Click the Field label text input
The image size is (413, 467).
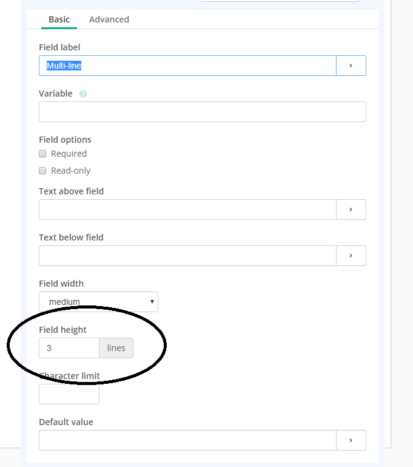(x=187, y=66)
